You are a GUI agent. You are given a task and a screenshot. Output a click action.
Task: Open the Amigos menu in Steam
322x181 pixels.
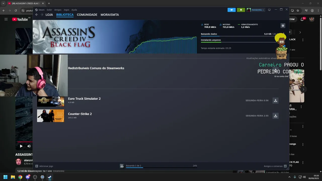(x=58, y=10)
